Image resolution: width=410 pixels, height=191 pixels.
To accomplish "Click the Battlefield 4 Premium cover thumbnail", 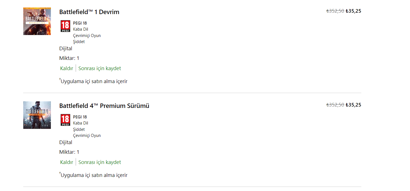I will click(x=37, y=115).
